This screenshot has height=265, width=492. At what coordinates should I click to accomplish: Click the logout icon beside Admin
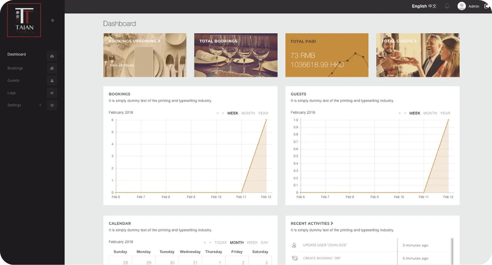click(x=487, y=6)
